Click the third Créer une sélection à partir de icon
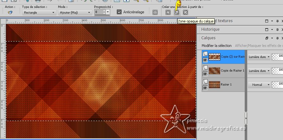283x140 pixels. pyautogui.click(x=186, y=12)
